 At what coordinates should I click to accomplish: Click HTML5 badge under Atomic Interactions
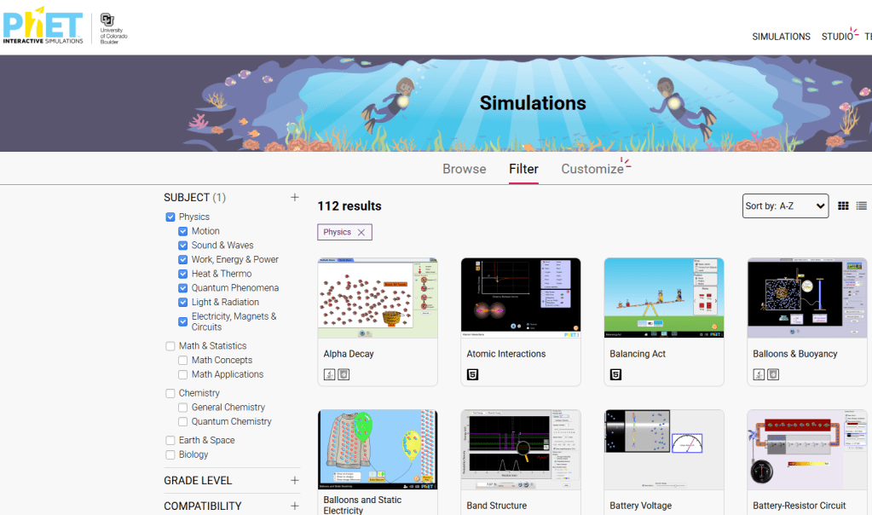472,374
